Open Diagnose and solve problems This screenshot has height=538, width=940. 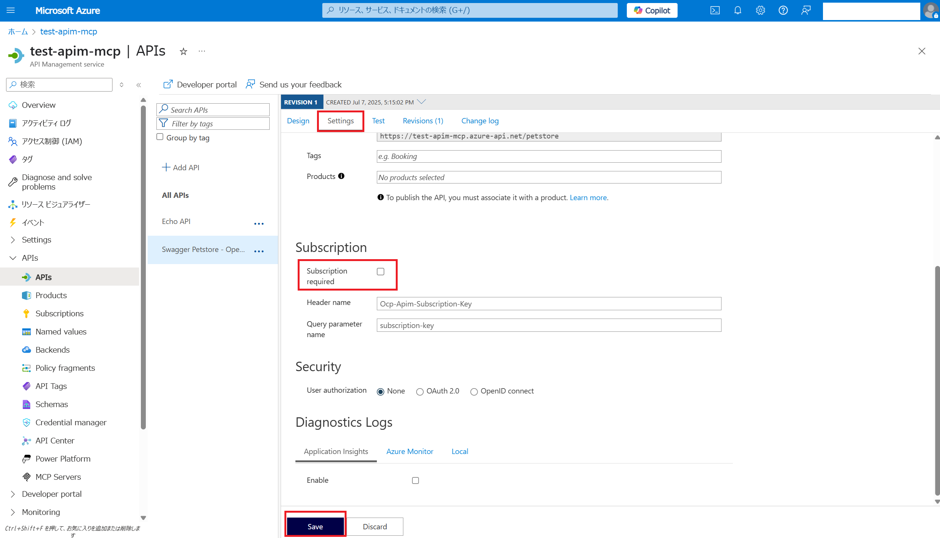pos(57,182)
